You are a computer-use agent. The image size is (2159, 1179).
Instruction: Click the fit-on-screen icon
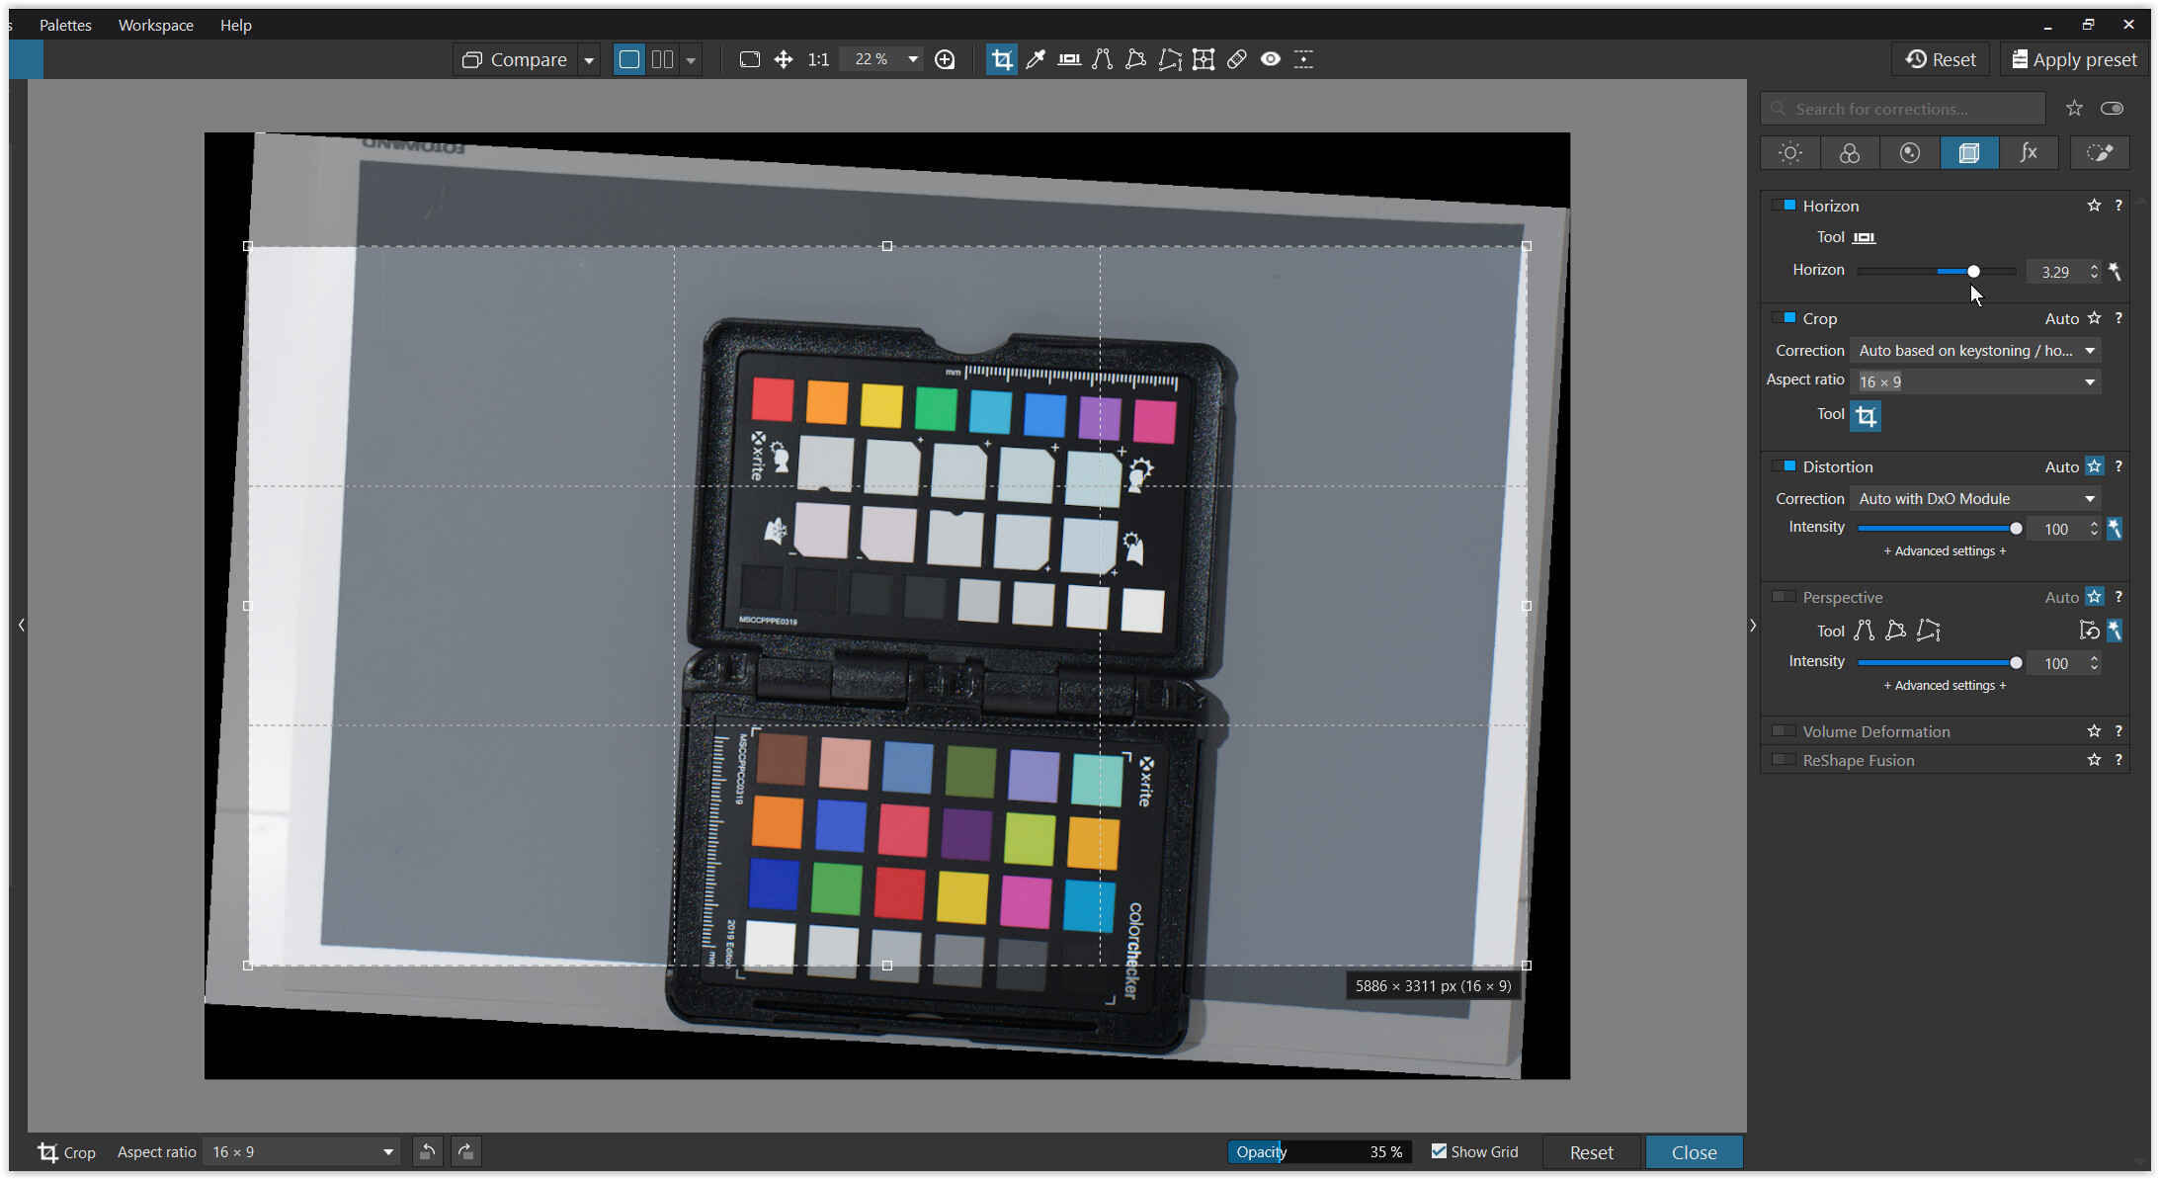[750, 59]
